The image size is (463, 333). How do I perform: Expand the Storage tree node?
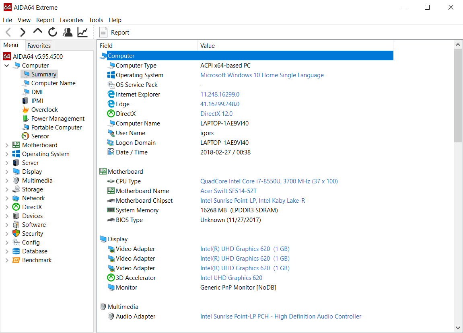click(x=7, y=189)
